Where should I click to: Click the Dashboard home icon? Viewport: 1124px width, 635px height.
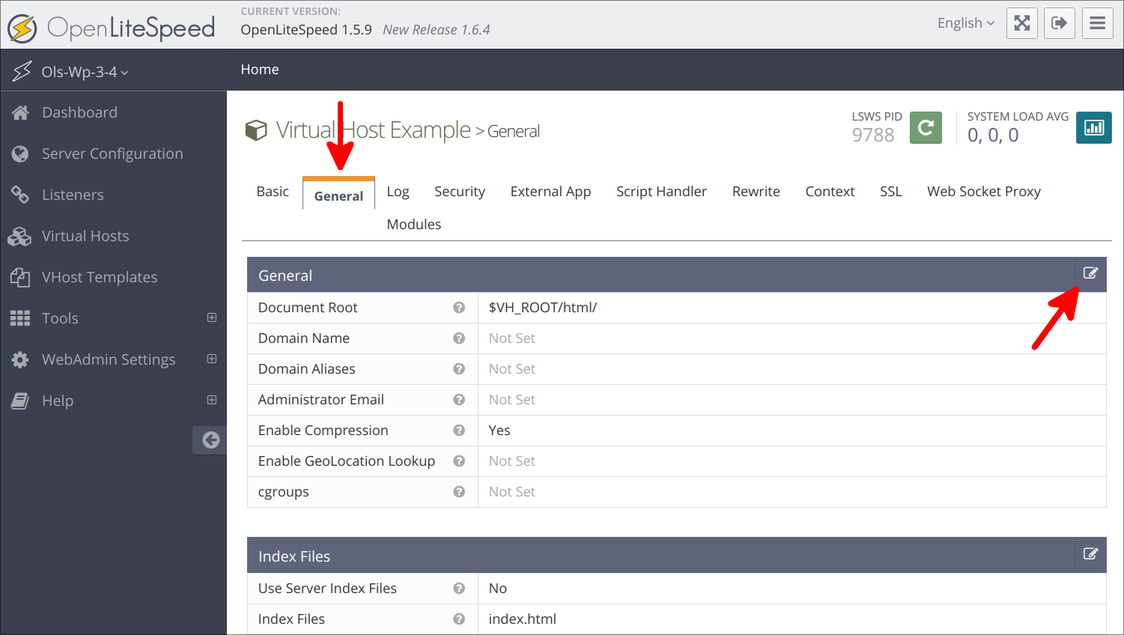pos(20,112)
